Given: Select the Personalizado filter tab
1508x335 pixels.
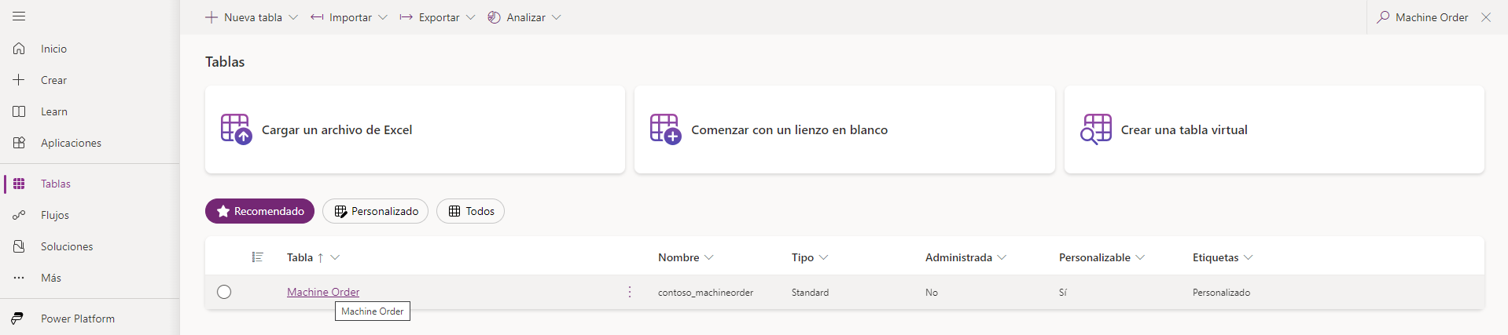Looking at the screenshot, I should 375,211.
